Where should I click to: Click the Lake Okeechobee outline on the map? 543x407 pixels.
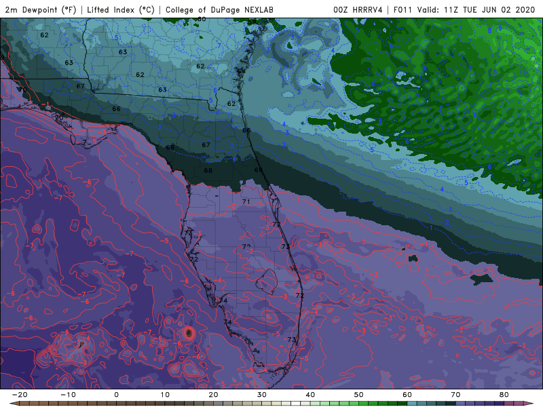pyautogui.click(x=266, y=282)
